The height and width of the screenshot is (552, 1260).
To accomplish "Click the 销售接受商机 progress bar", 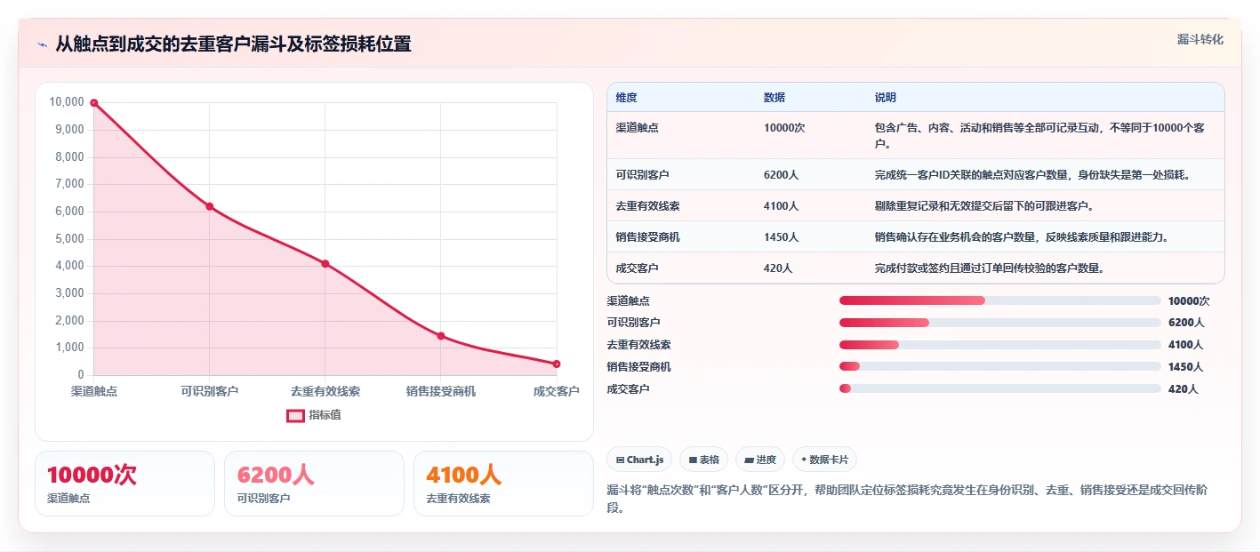I will click(x=1000, y=366).
